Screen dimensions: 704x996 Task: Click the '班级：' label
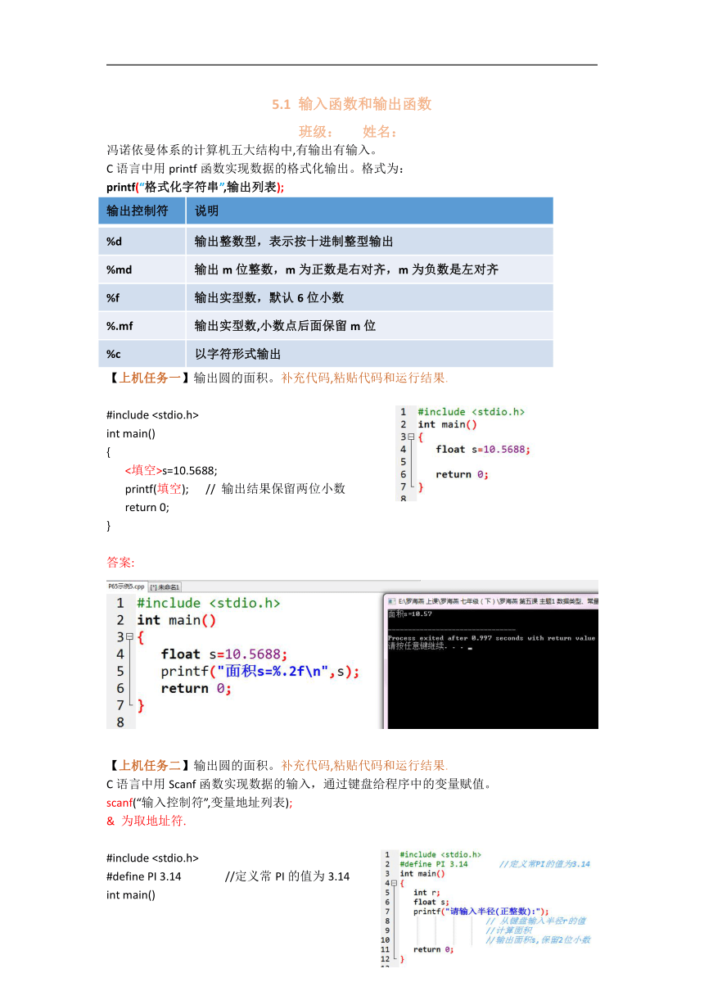[316, 132]
